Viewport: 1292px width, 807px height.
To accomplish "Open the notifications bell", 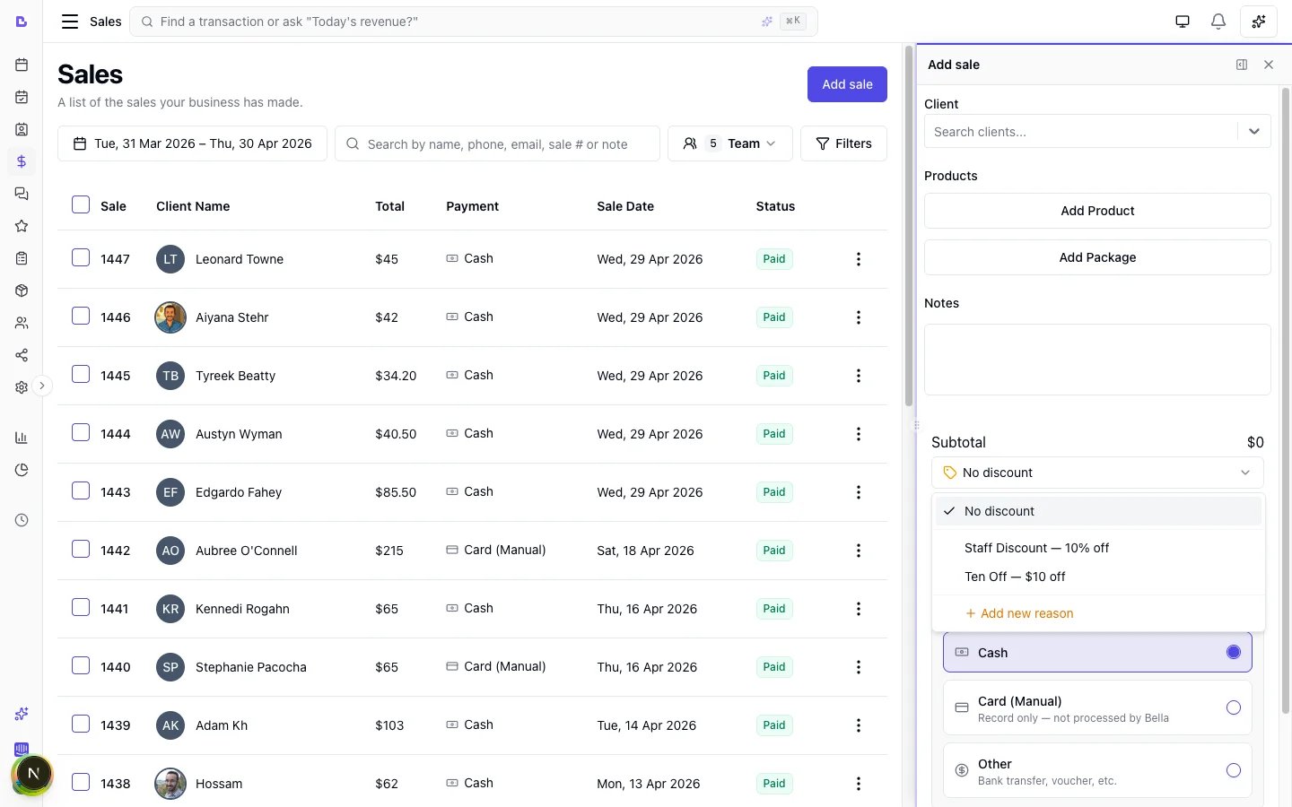I will pyautogui.click(x=1218, y=22).
